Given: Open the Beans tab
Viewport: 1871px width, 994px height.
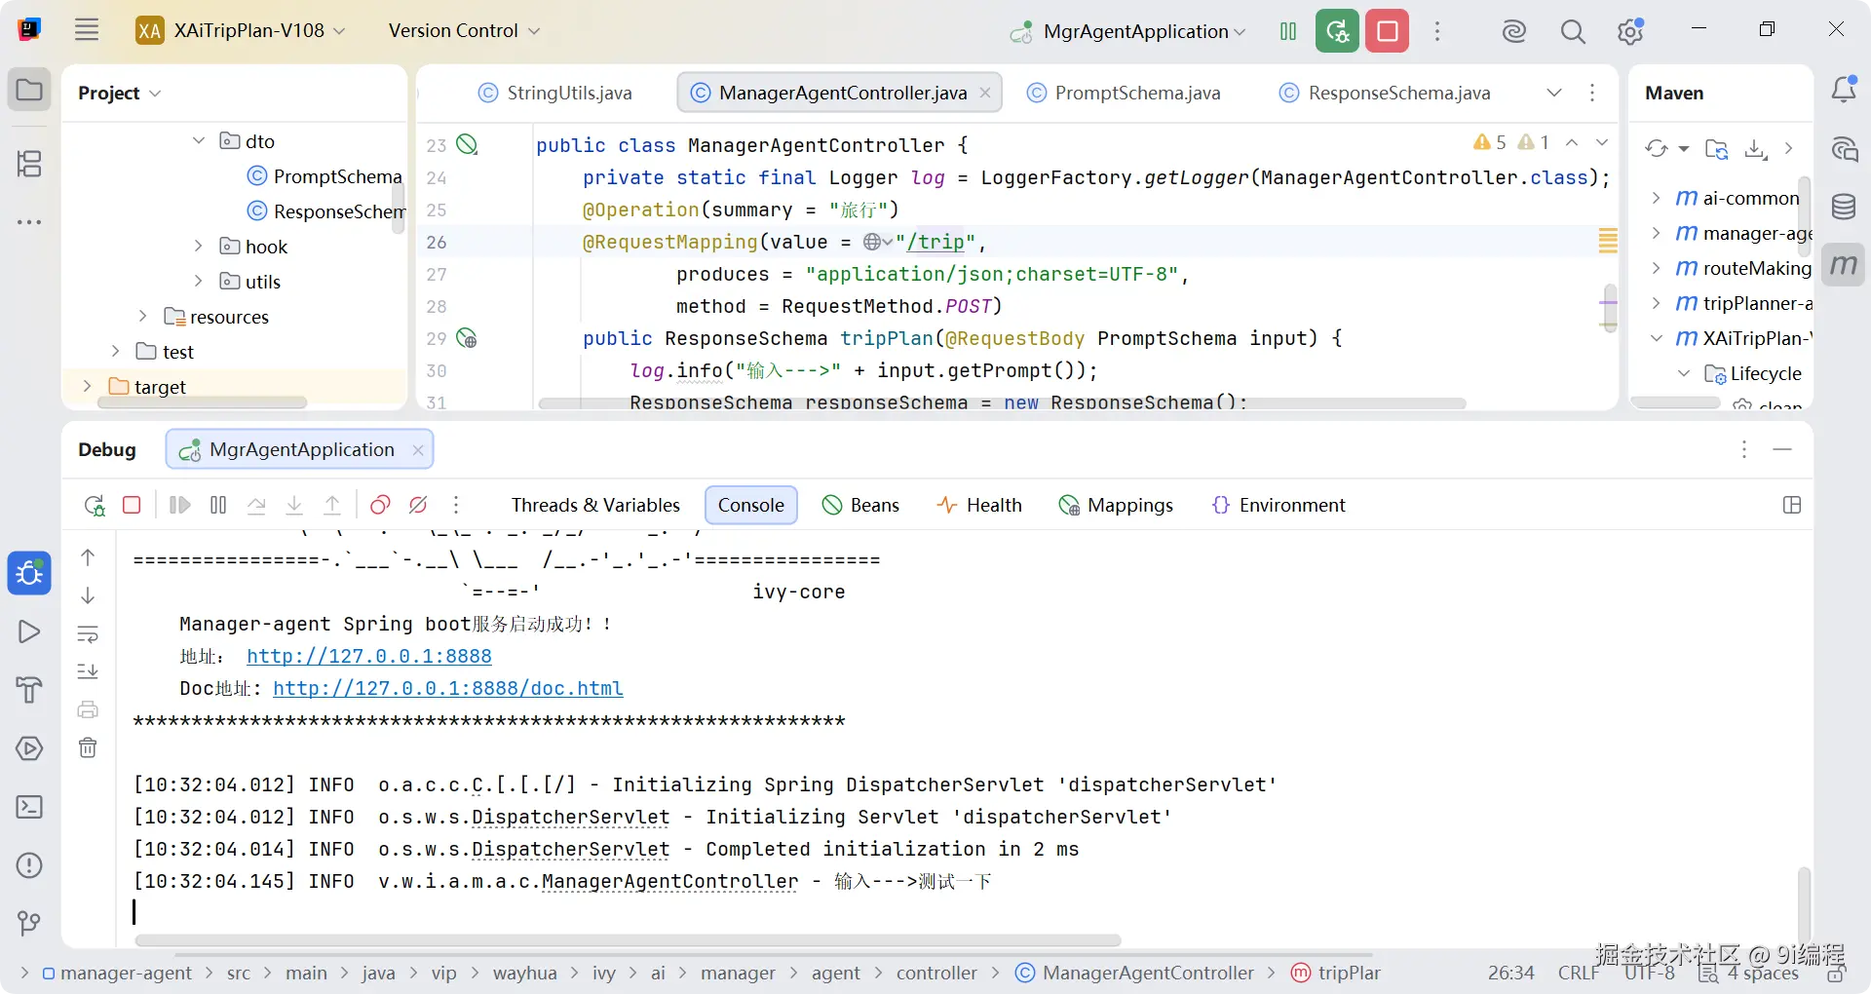Looking at the screenshot, I should tap(860, 505).
